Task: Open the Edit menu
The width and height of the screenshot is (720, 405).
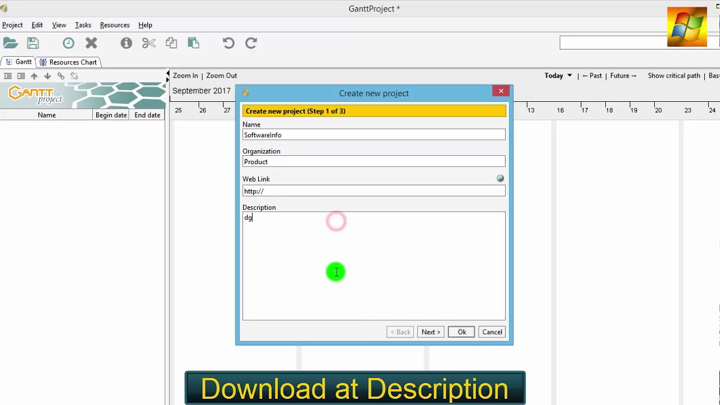Action: [x=37, y=25]
